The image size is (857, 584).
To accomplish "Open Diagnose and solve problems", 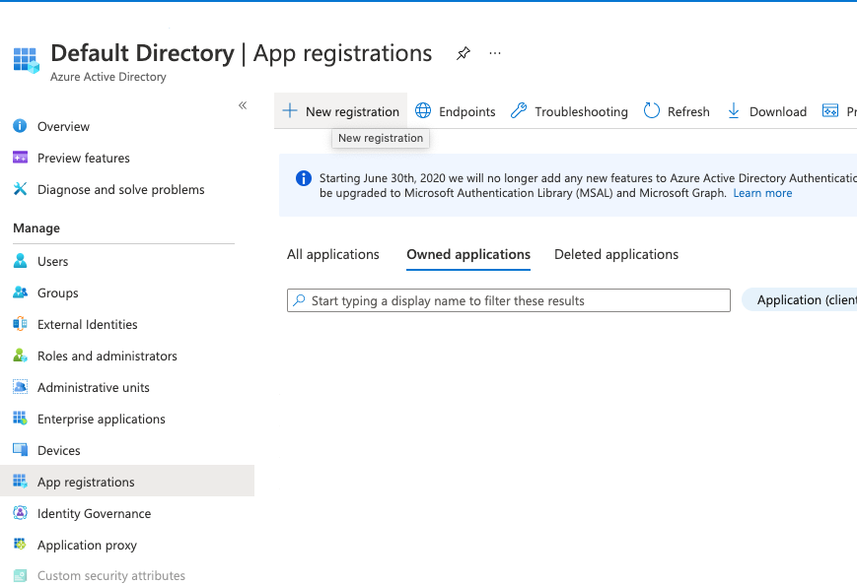I will 120,190.
